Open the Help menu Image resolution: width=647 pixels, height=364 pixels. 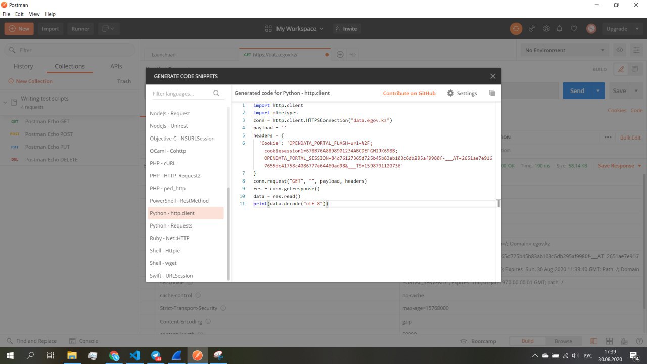[50, 14]
